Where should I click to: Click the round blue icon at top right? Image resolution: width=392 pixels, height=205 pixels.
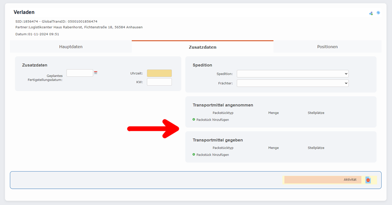tap(378, 13)
